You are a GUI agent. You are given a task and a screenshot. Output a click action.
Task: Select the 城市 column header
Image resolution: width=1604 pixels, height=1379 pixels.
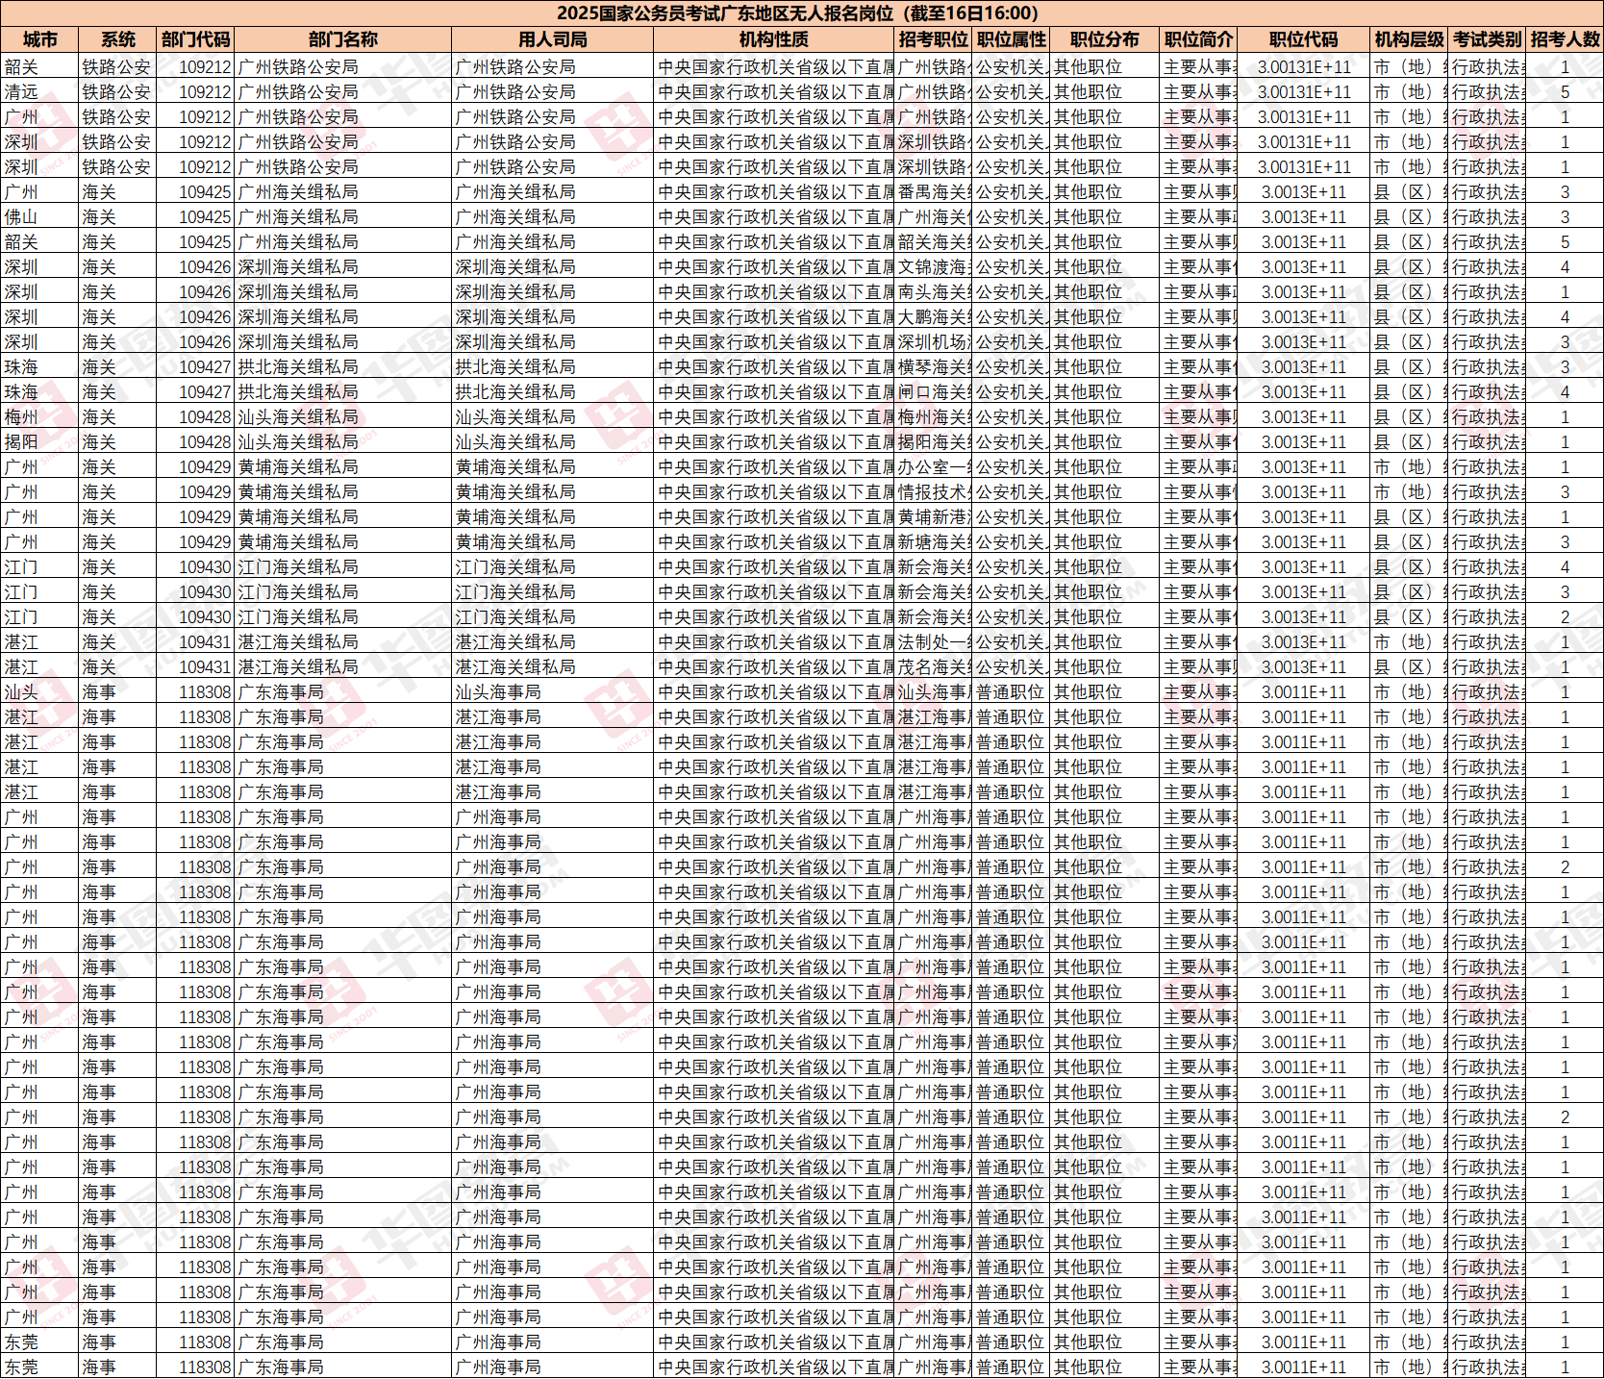(x=39, y=39)
